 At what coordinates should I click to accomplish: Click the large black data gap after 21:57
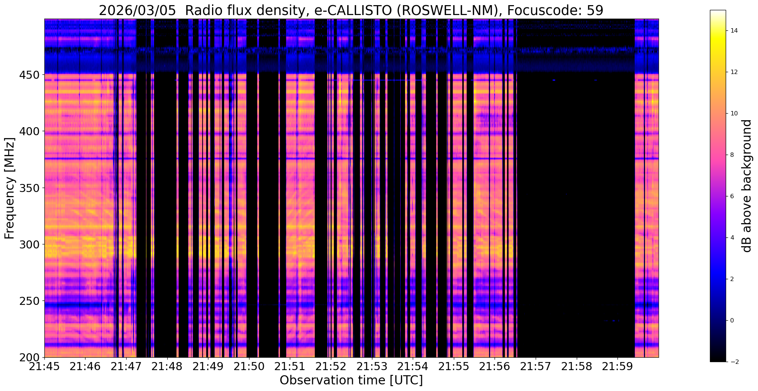click(x=576, y=216)
